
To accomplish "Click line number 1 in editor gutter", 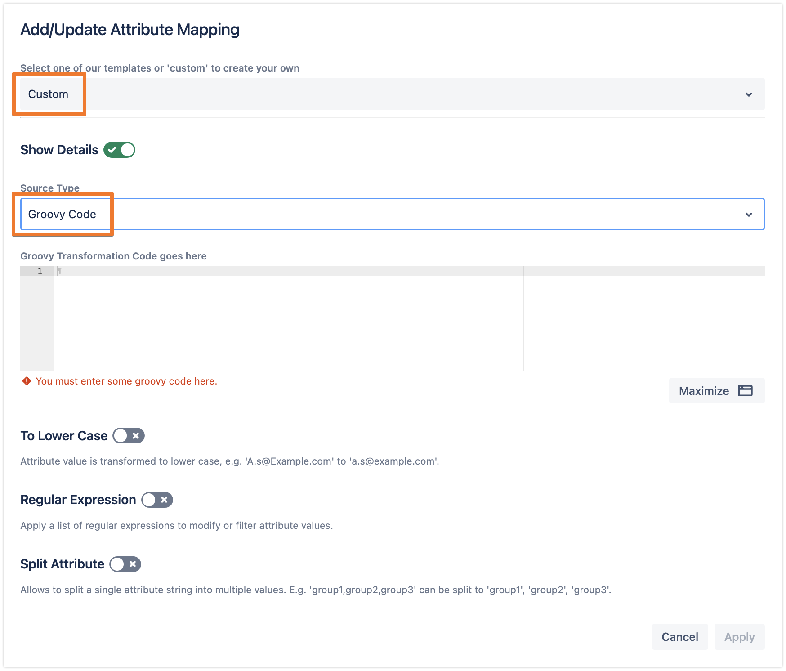I will (40, 271).
